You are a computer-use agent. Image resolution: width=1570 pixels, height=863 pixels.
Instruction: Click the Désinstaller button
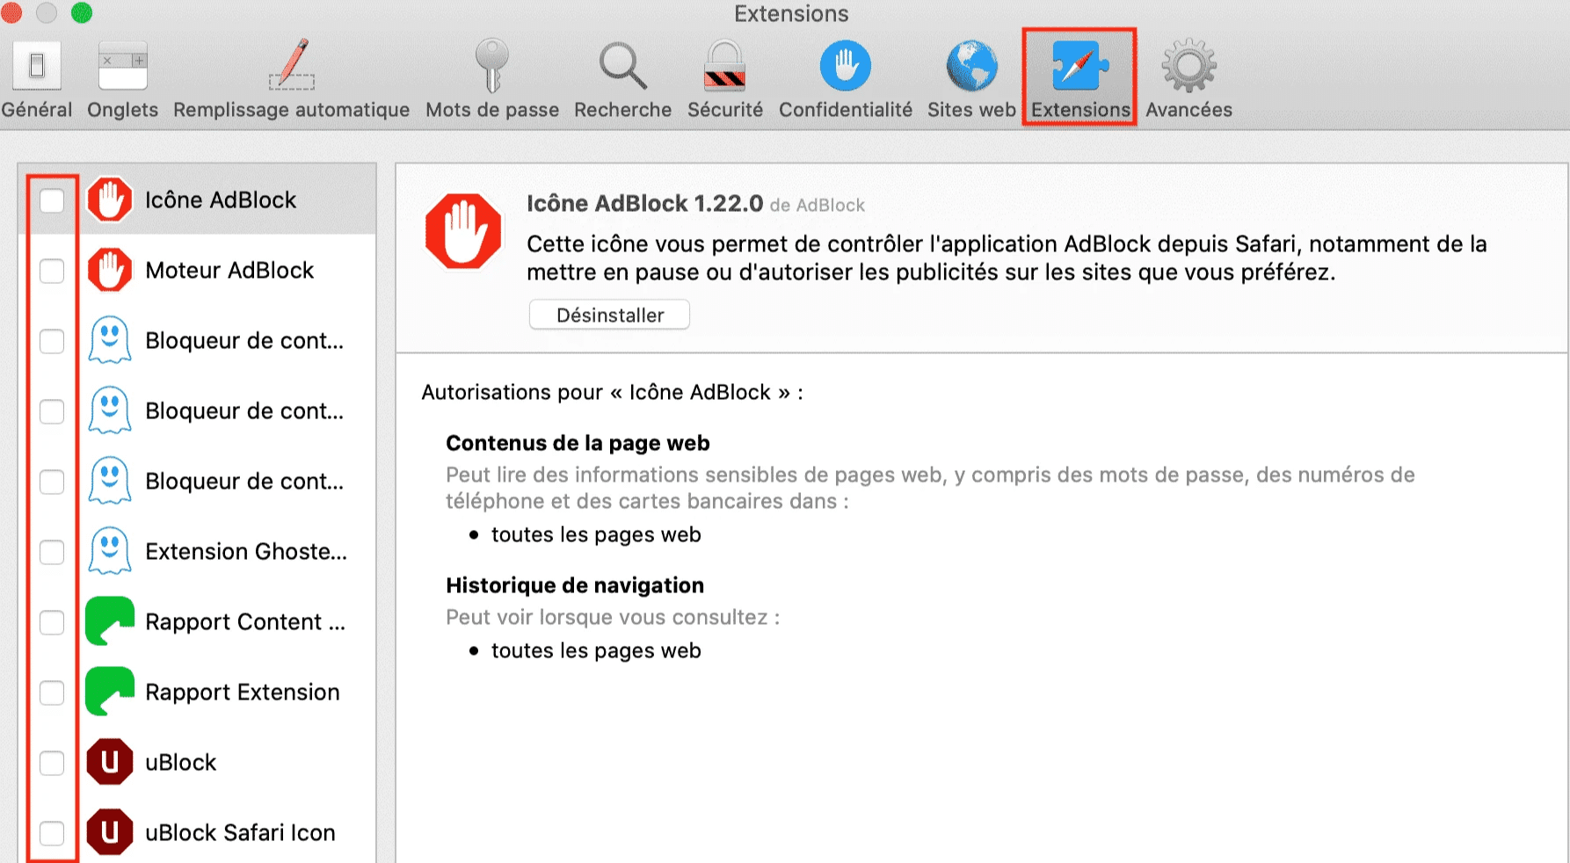tap(609, 315)
